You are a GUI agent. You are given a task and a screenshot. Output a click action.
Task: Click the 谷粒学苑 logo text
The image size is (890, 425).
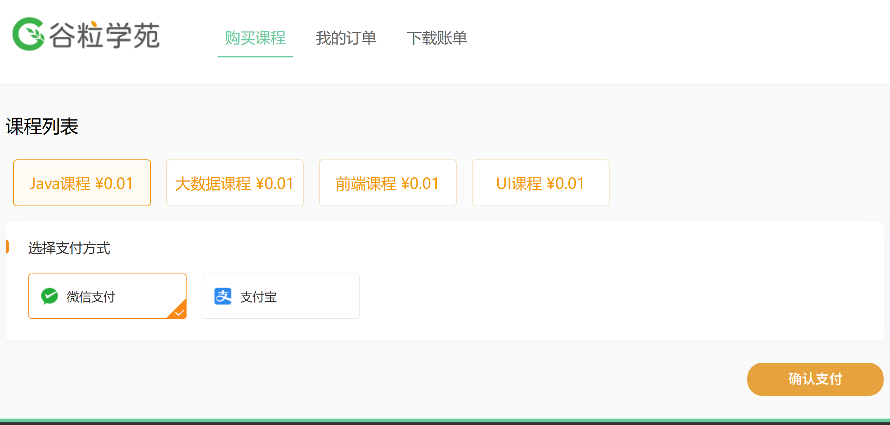[104, 36]
